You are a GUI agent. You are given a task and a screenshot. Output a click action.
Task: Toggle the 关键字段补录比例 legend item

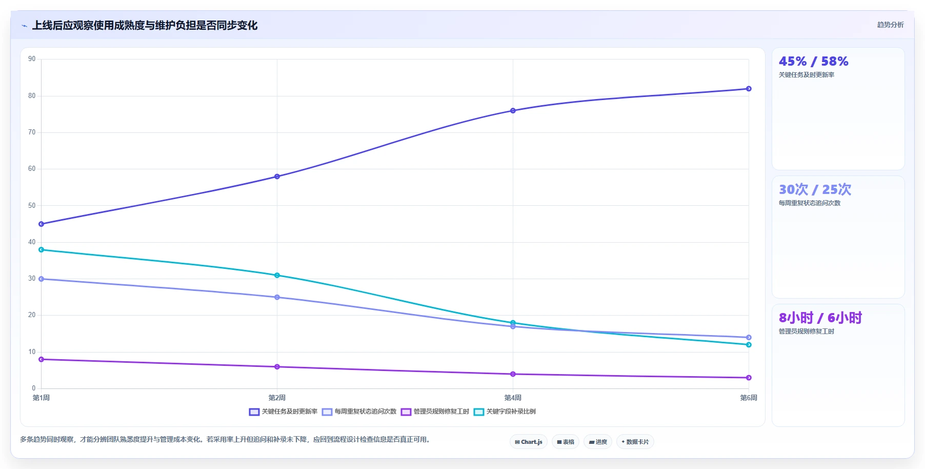505,412
